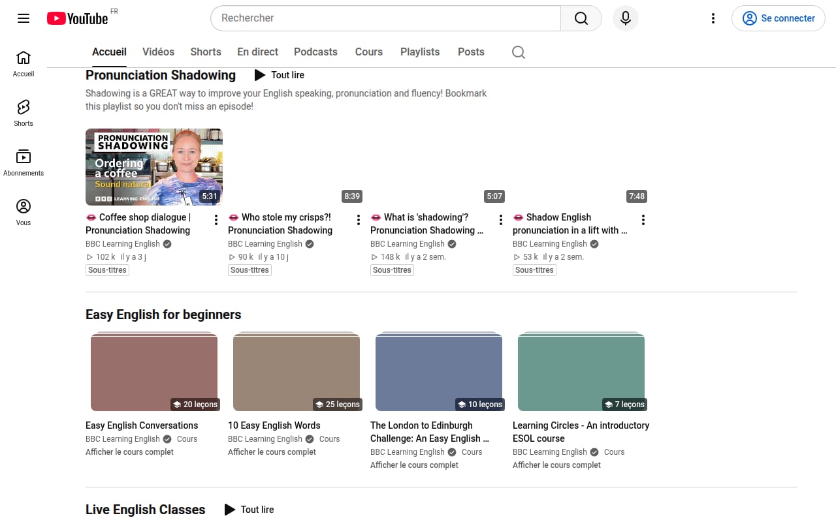Open the three-dot settings menu

click(713, 18)
